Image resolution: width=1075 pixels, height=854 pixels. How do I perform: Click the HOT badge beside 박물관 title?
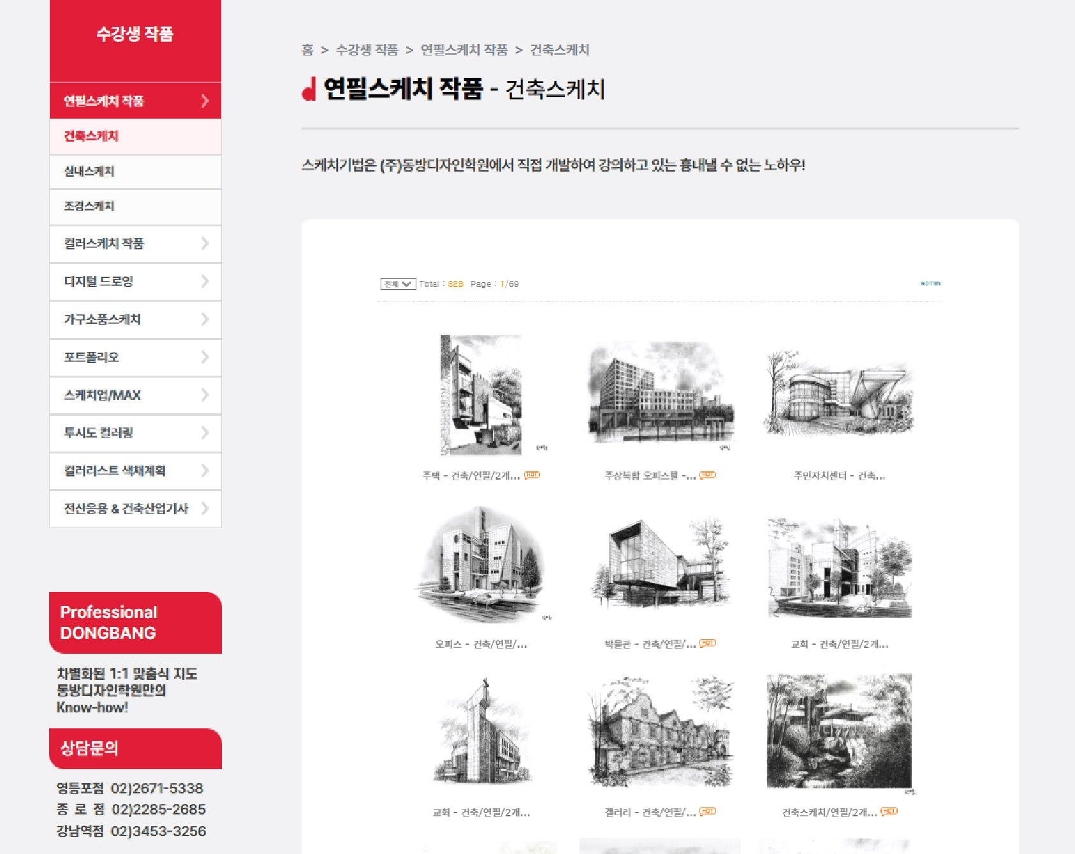pos(708,643)
